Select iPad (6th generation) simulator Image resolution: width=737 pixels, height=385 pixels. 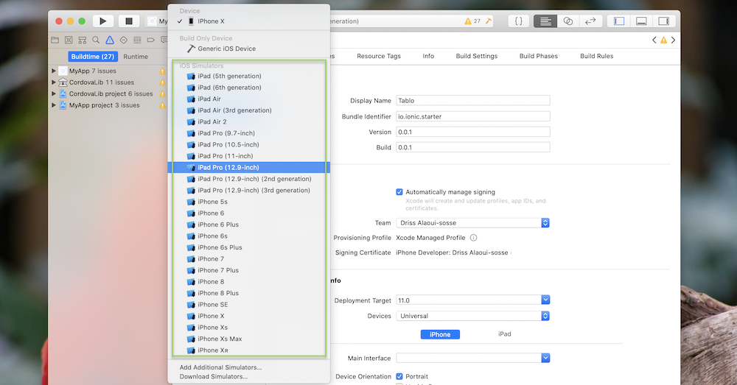[249, 88]
